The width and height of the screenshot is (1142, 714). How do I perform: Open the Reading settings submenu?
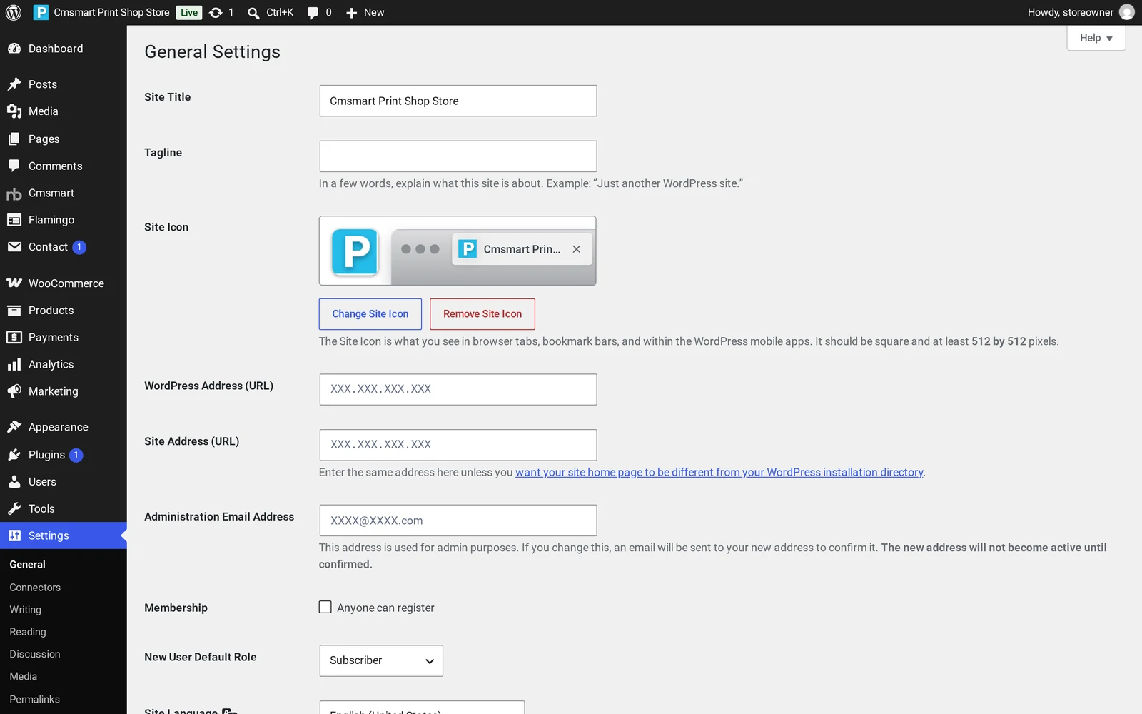(x=28, y=632)
